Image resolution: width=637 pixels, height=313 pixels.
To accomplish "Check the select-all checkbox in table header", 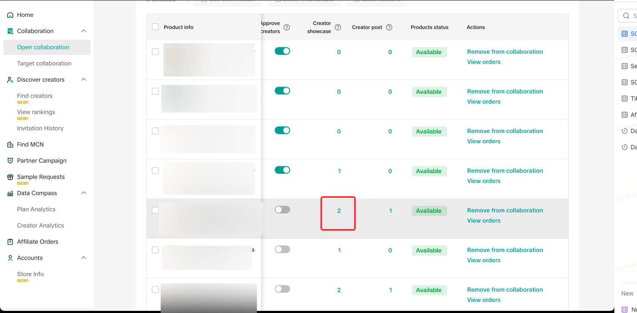I will tap(155, 27).
